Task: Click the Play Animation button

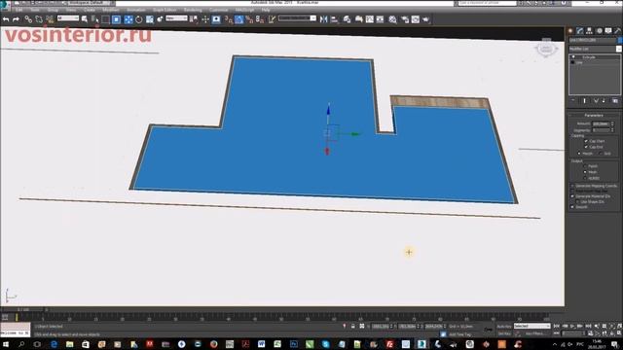Action: tap(572, 327)
